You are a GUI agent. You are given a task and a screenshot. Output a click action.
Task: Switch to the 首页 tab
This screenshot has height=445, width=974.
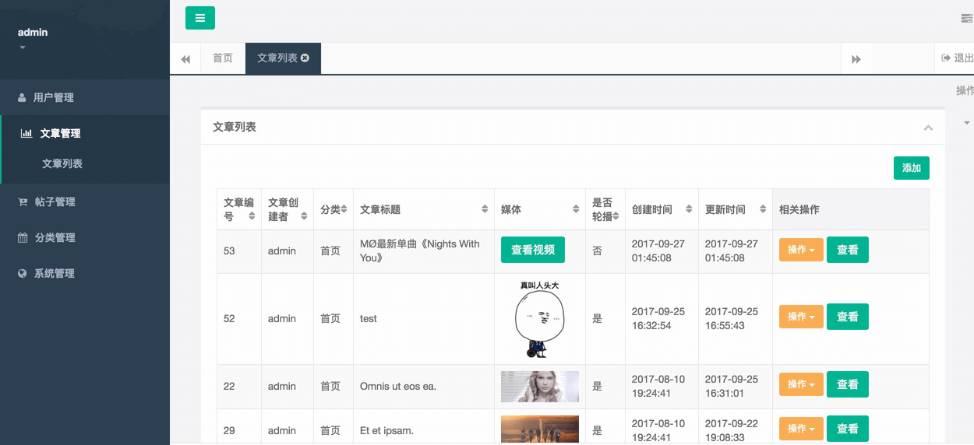pos(223,58)
